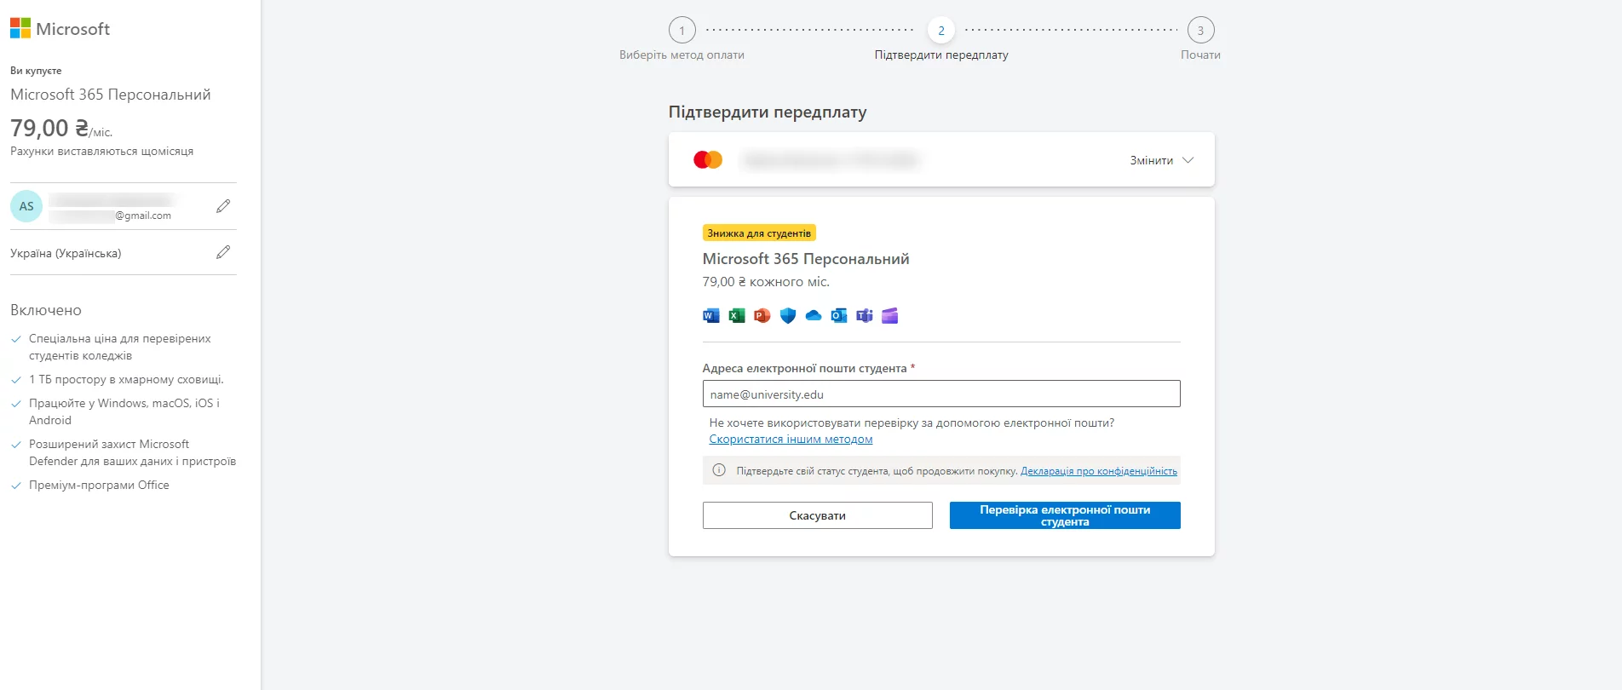This screenshot has height=690, width=1622.
Task: Click the PowerPoint app icon
Action: click(x=762, y=316)
